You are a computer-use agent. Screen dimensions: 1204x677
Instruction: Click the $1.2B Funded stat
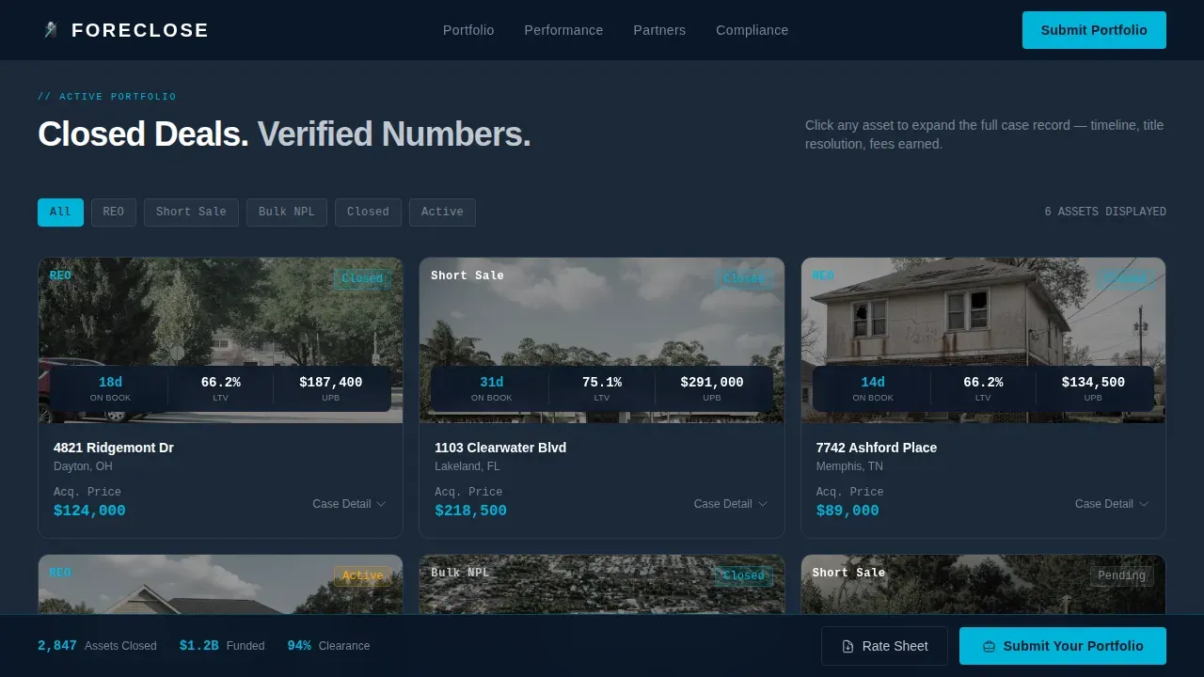pyautogui.click(x=222, y=646)
